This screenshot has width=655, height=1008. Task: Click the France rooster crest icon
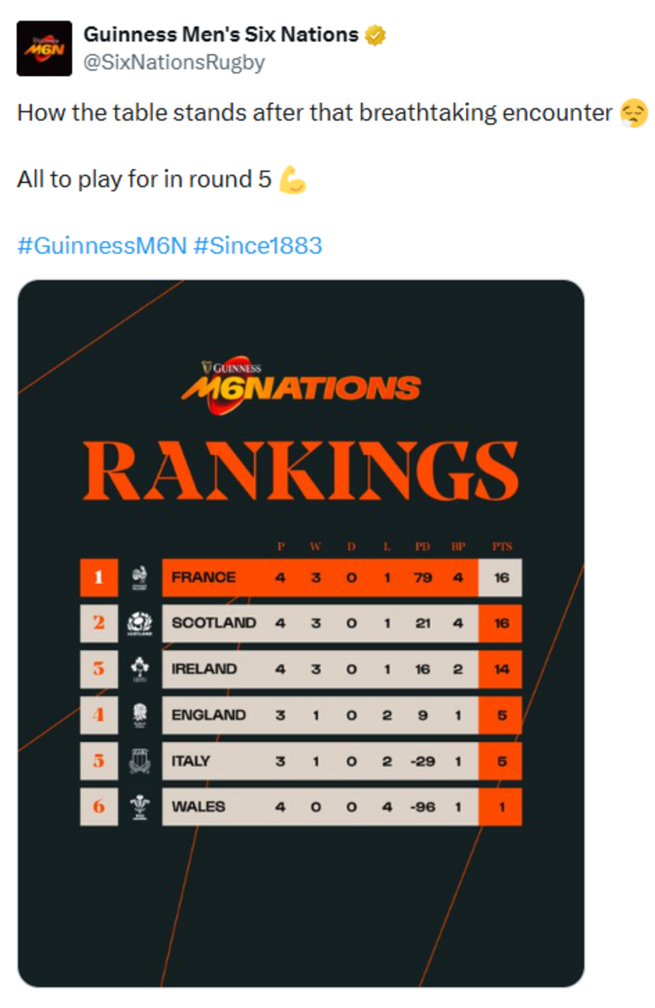click(x=140, y=578)
